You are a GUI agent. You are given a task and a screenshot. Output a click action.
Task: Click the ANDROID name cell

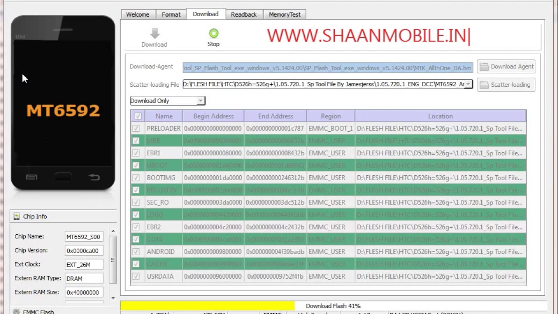pos(163,252)
